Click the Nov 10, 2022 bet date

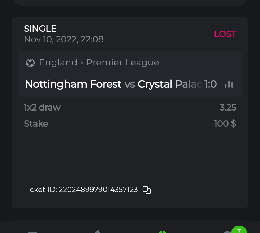click(64, 39)
